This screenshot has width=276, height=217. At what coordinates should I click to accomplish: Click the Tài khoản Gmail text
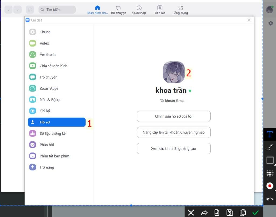coord(173,101)
